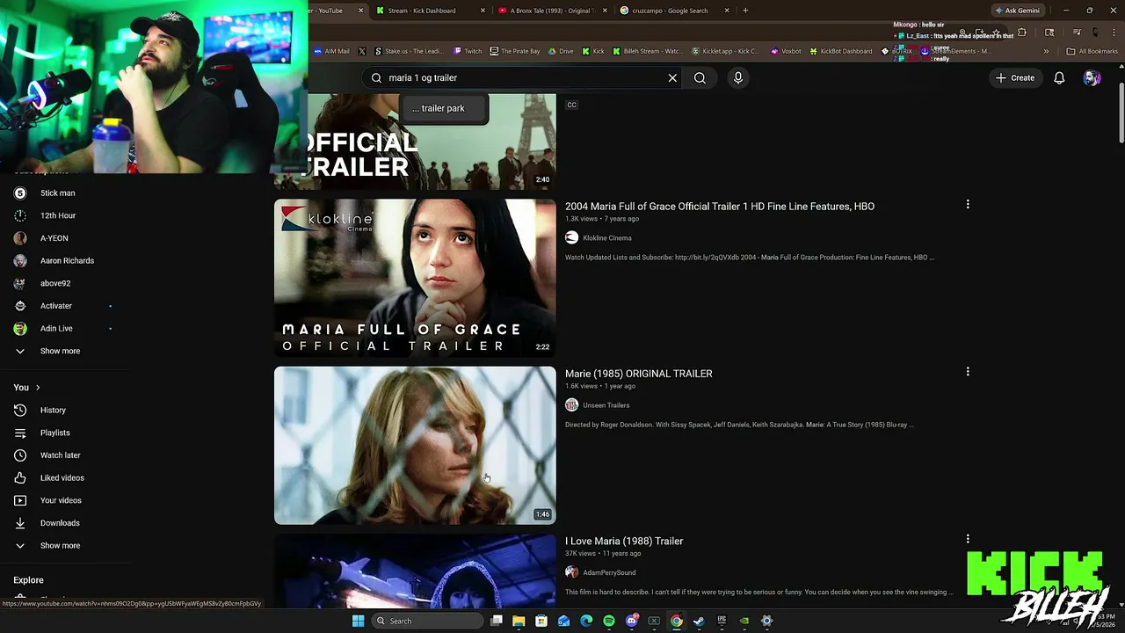
Task: Open Microsoft Edge from the taskbar
Action: 586,621
